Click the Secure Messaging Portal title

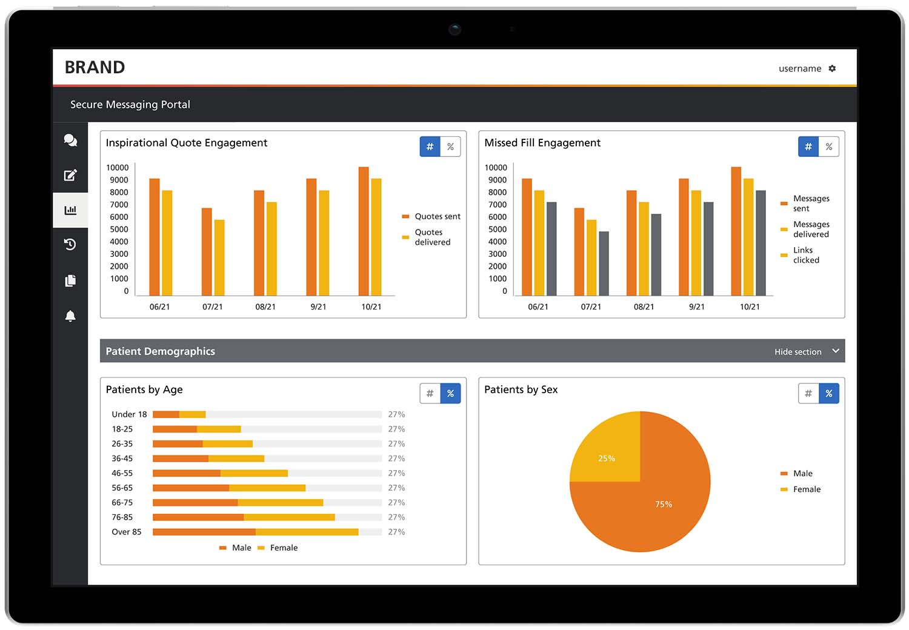[x=130, y=104]
